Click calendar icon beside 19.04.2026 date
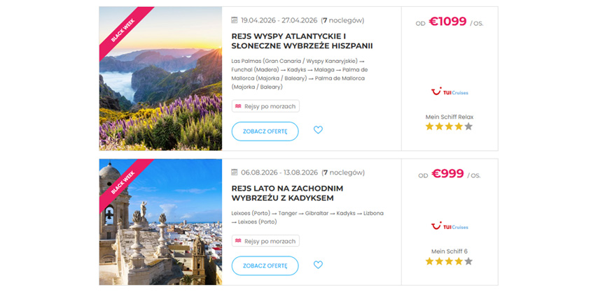 tap(235, 20)
